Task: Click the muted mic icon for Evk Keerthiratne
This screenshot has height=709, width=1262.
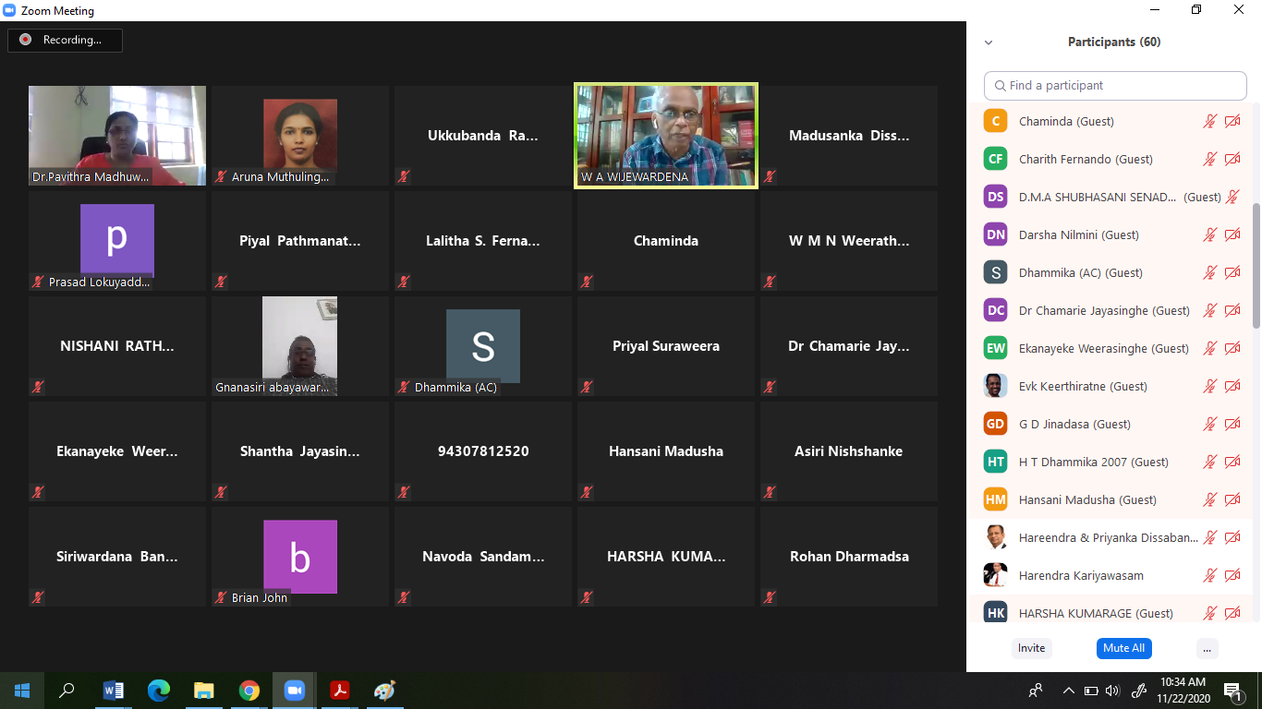Action: tap(1209, 386)
